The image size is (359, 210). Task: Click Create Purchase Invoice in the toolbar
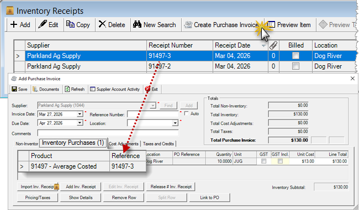click(x=221, y=25)
